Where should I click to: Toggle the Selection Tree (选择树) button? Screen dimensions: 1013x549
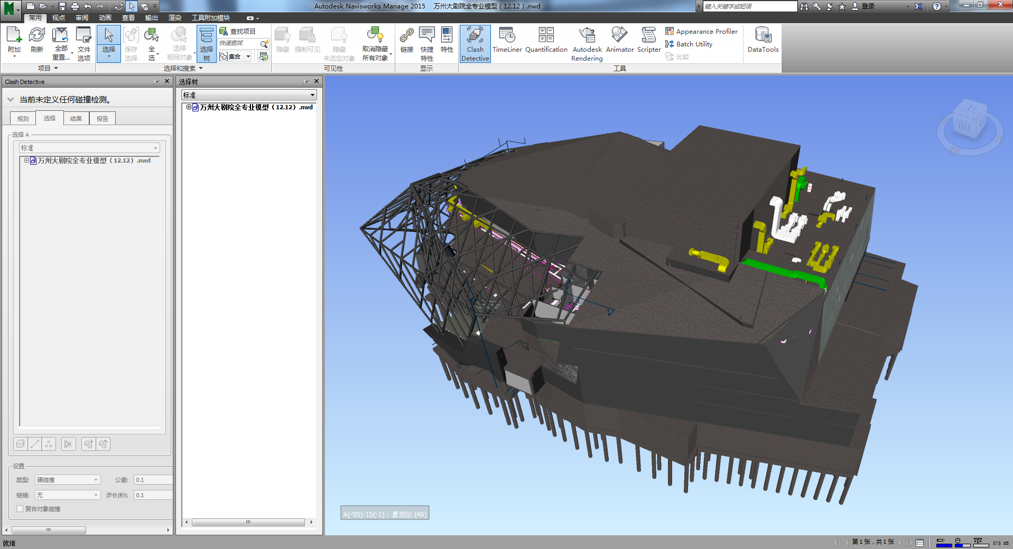tap(206, 44)
